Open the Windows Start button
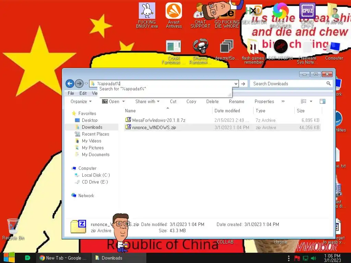Screen dimensions: 351x263 pos(9,258)
